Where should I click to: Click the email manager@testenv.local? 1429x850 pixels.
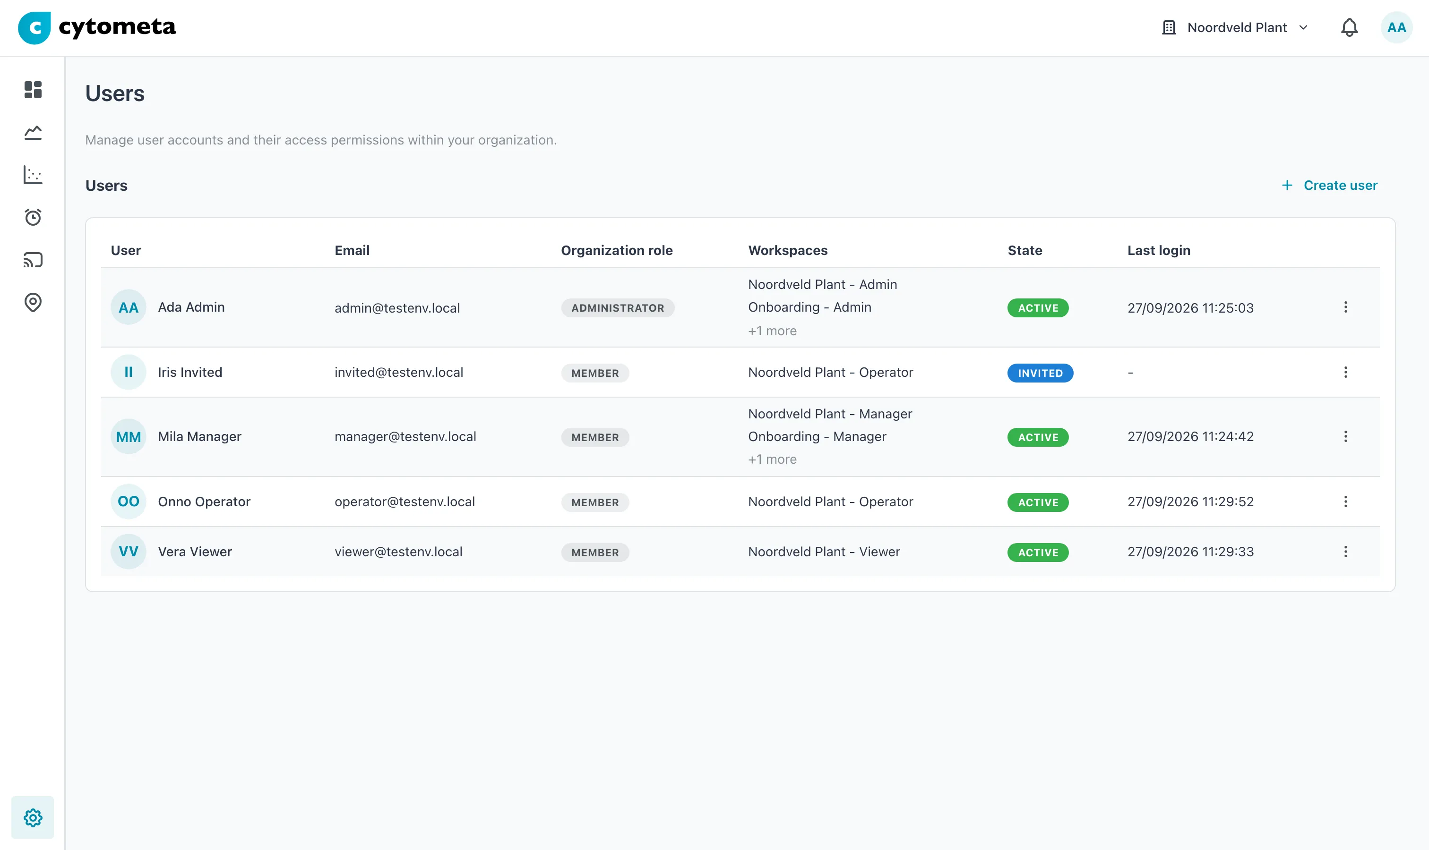click(405, 436)
